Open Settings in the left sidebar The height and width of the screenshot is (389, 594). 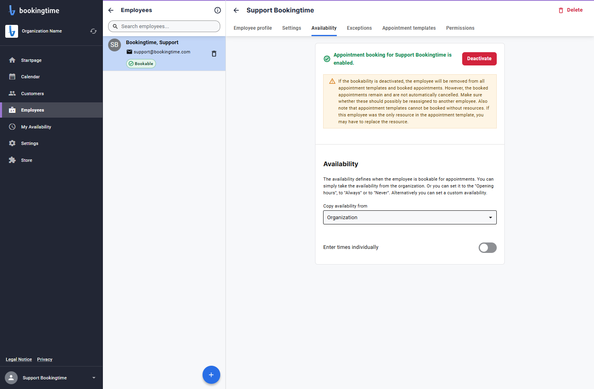[51, 143]
